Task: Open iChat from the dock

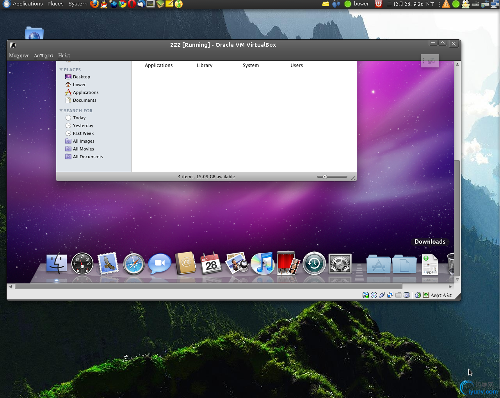Action: point(160,264)
